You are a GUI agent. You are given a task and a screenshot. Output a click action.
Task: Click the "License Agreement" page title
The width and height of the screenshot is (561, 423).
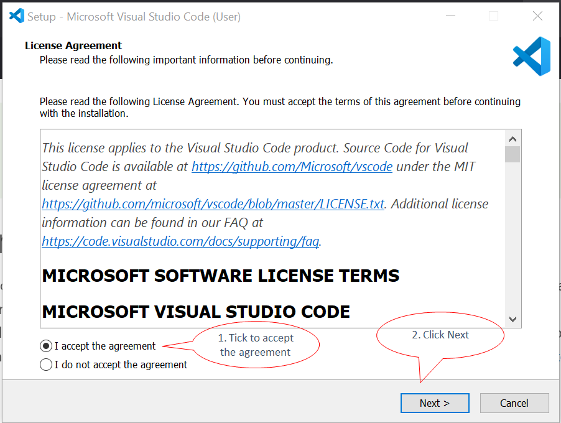coord(73,45)
